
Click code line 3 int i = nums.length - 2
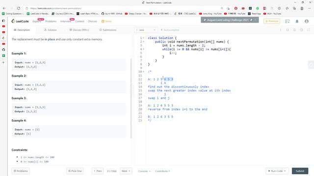(183, 45)
